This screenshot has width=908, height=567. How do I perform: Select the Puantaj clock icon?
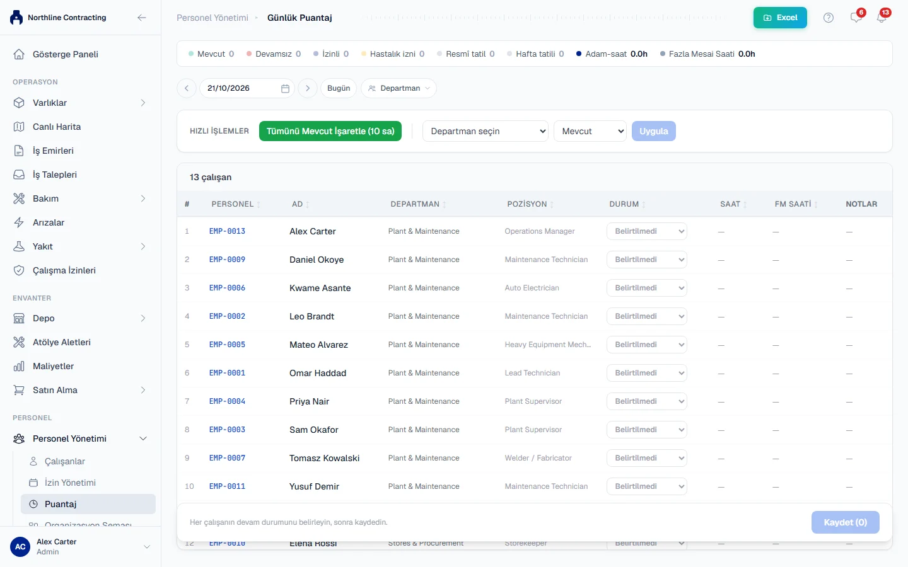tap(33, 504)
